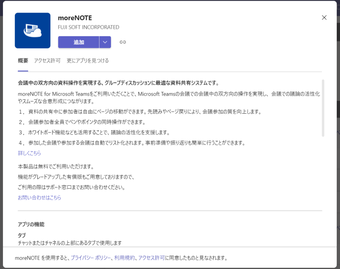340x269 pixels.
Task: Open the 詳しくこちら link
Action: click(29, 153)
